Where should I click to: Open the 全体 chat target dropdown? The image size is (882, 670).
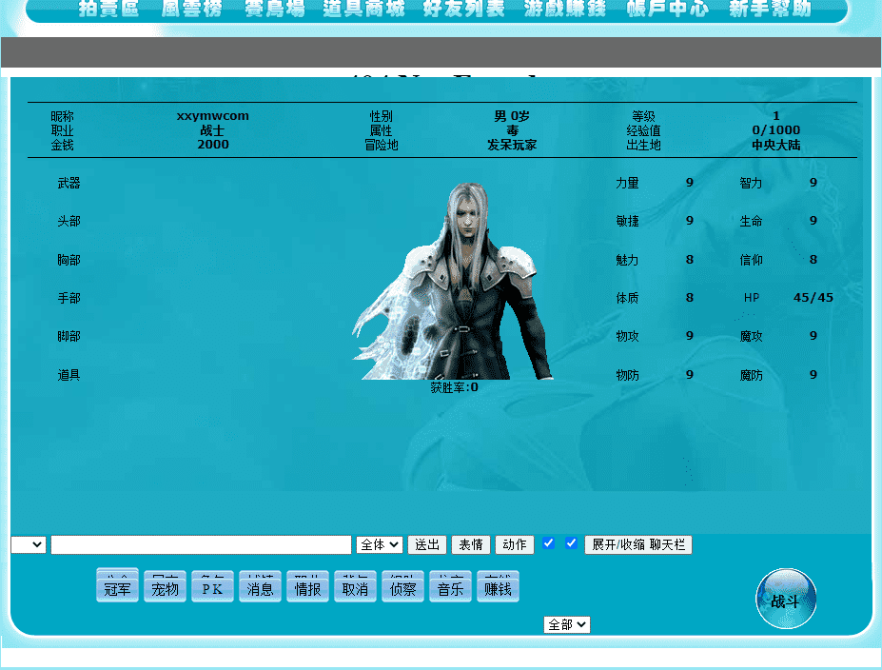379,544
